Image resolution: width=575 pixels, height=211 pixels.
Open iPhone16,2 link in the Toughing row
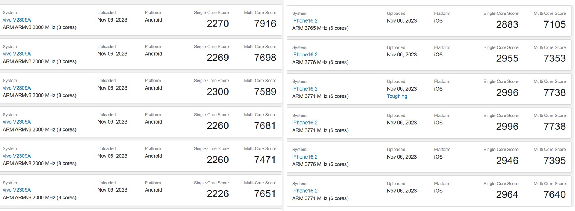coord(305,89)
